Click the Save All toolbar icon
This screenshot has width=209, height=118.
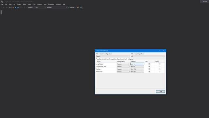click(18, 8)
